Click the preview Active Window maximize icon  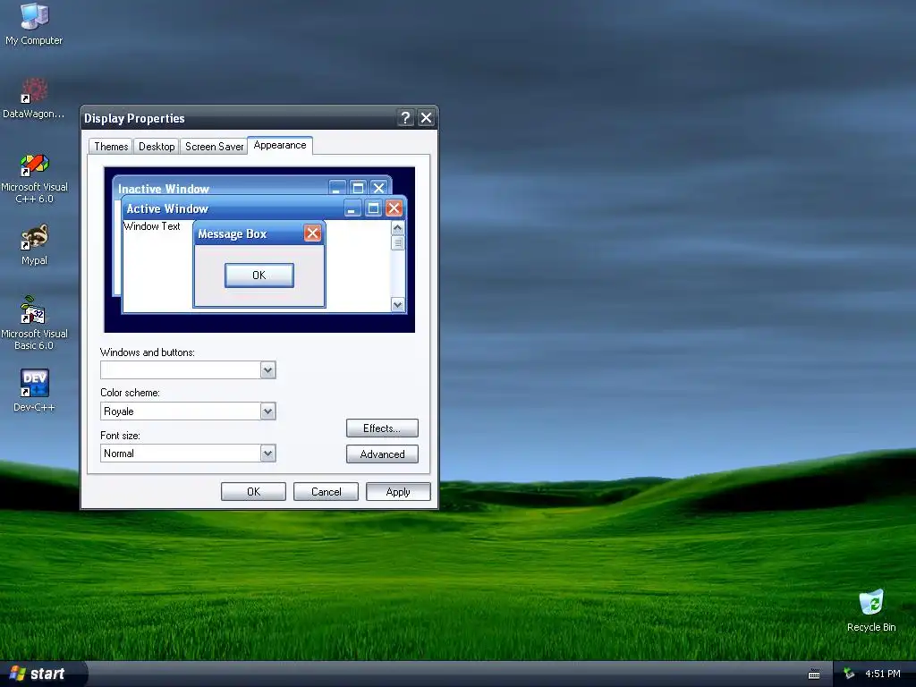tap(373, 208)
